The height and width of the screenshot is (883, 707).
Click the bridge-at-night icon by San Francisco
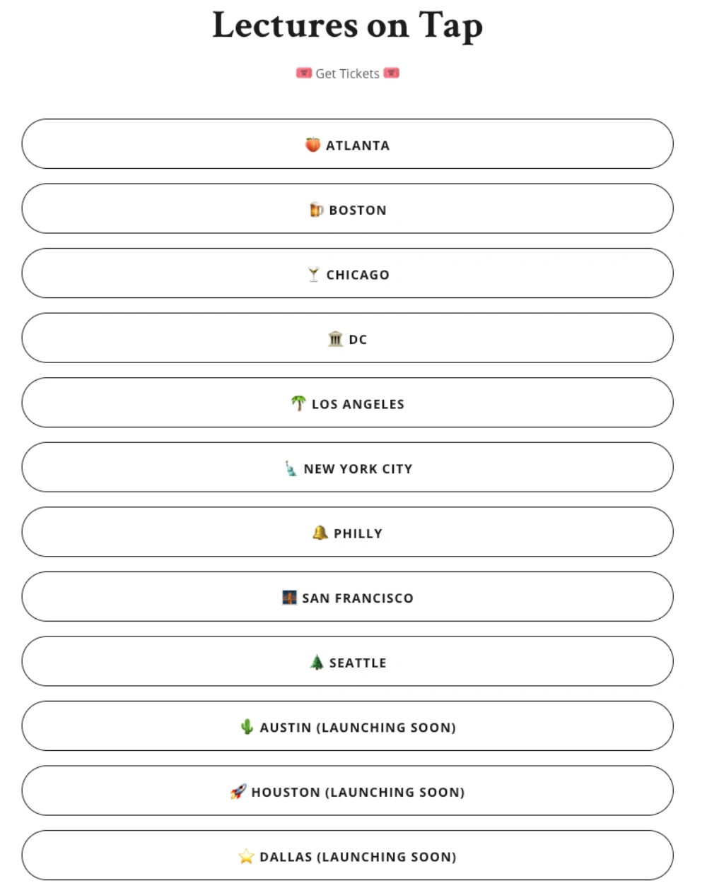point(289,598)
